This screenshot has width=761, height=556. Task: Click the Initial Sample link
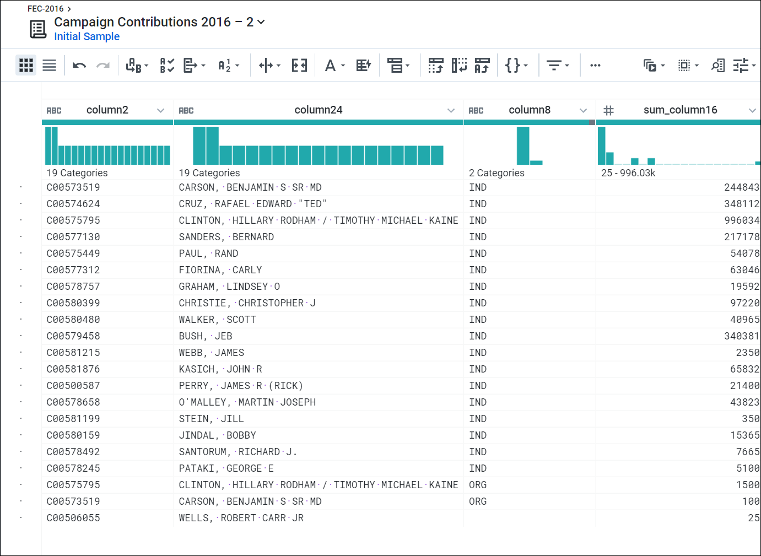tap(87, 36)
